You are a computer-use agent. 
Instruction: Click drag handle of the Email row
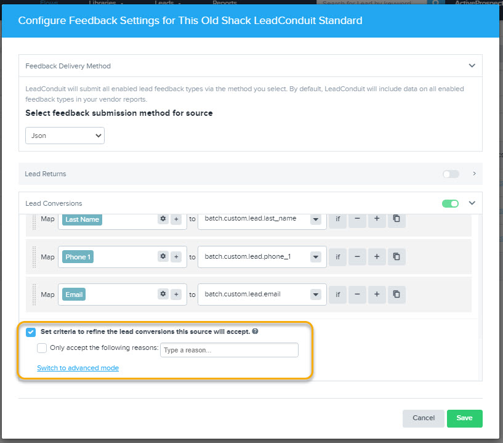(x=34, y=295)
